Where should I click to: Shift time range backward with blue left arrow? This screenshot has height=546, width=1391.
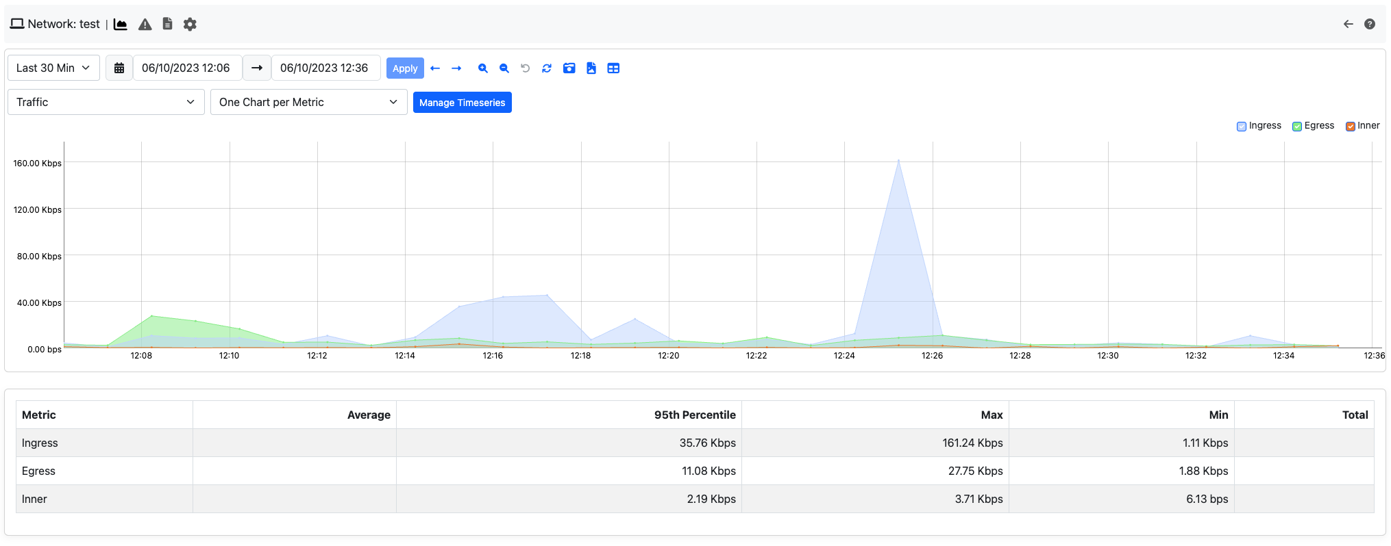point(435,68)
